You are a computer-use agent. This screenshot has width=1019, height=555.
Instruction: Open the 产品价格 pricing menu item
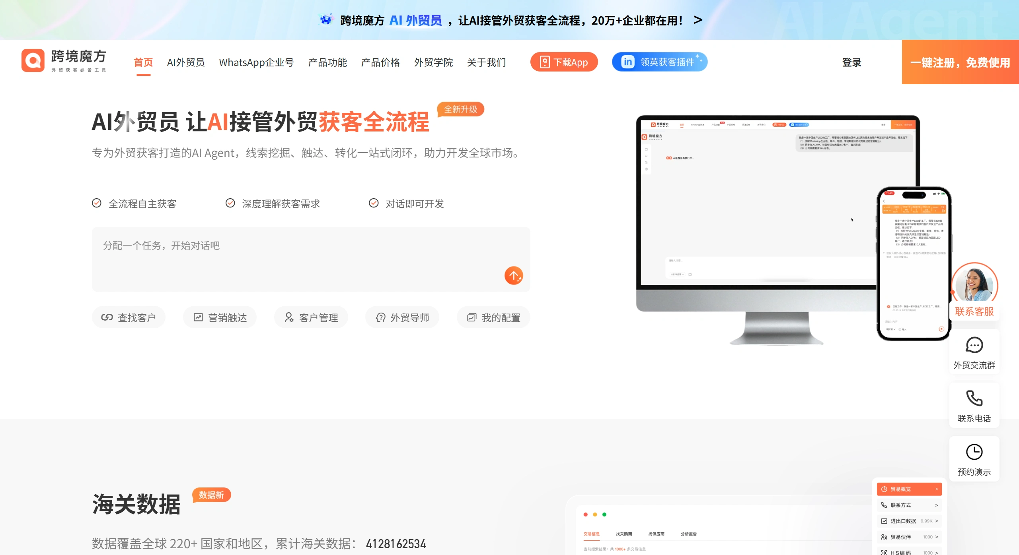pos(380,62)
